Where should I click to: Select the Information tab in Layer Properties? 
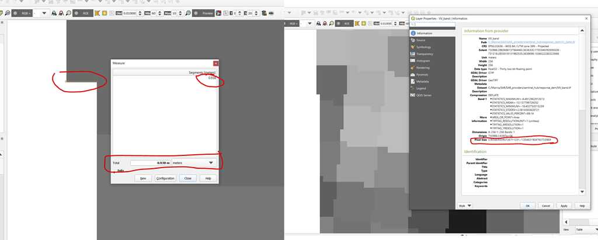point(424,33)
